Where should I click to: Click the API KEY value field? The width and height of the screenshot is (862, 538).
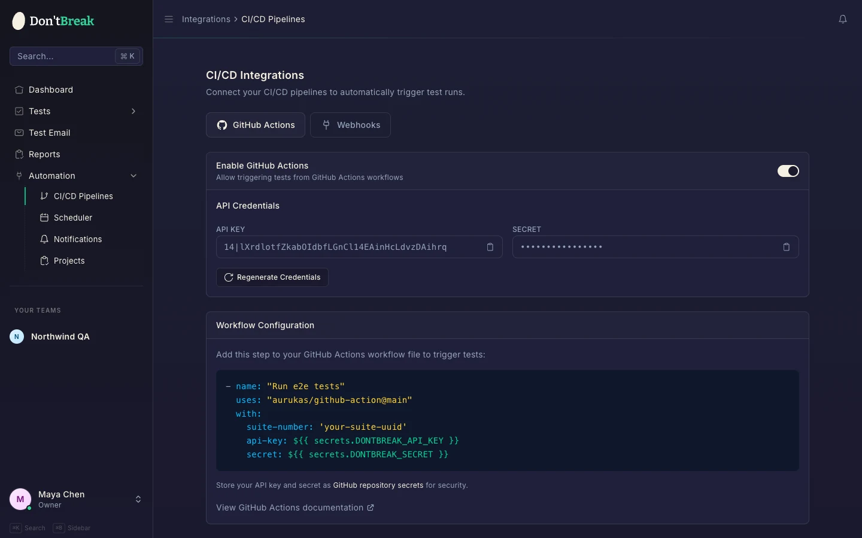tap(359, 247)
